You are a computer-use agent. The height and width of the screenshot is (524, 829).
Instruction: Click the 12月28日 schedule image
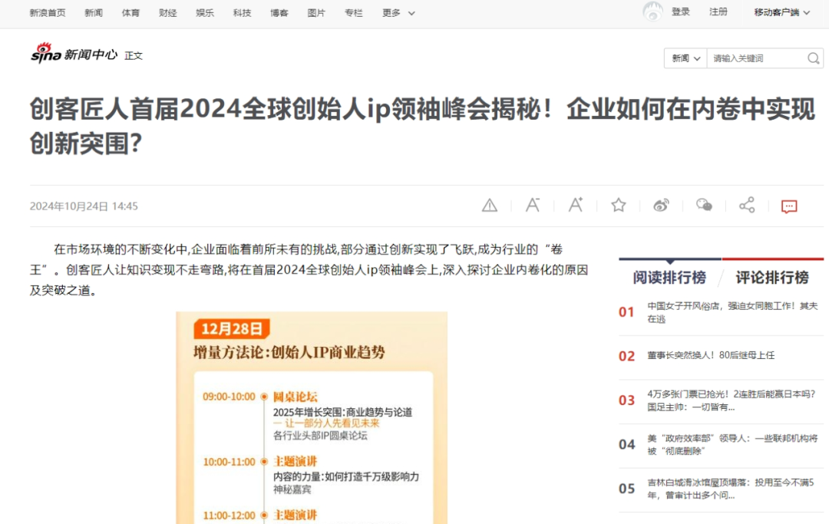coord(312,417)
